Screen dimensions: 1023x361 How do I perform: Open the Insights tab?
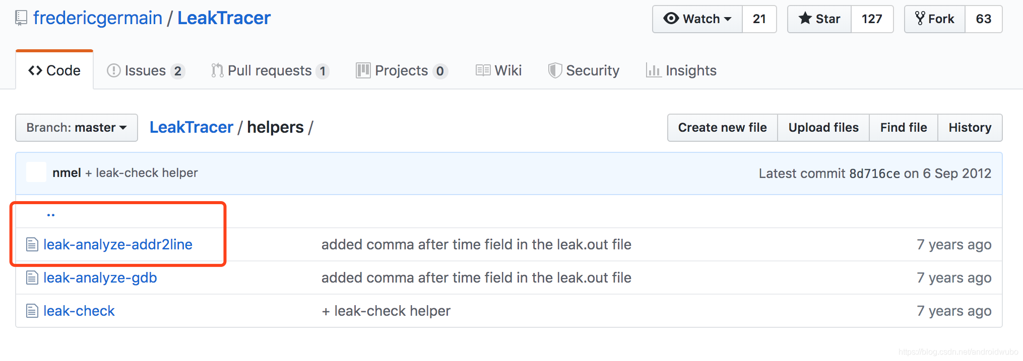tap(681, 71)
